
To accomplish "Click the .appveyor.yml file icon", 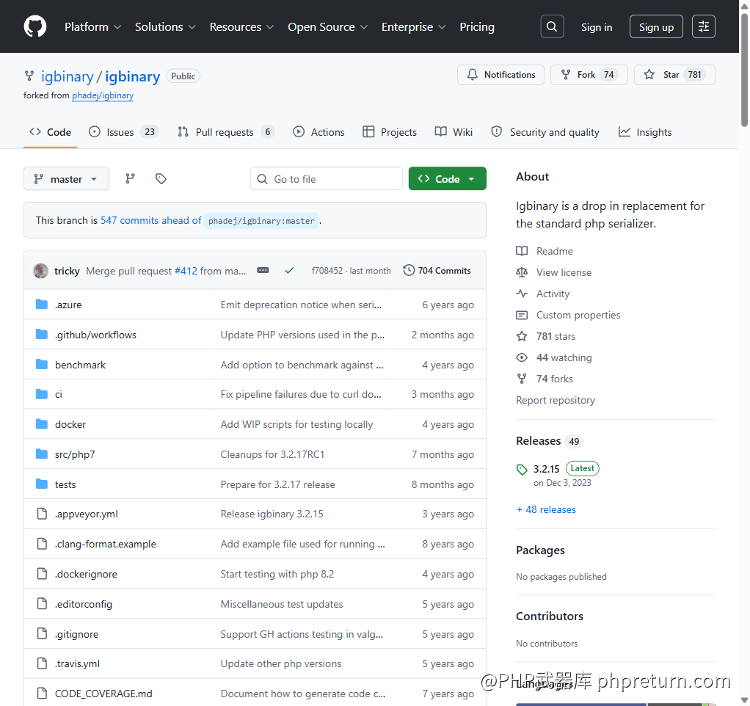I will (x=42, y=514).
